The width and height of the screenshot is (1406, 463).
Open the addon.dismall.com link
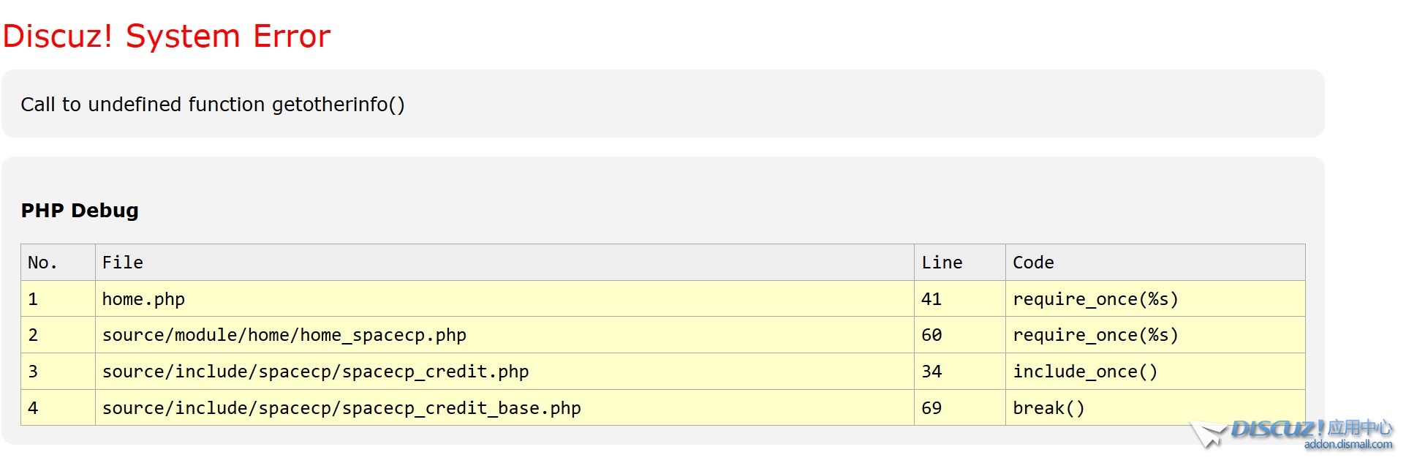click(x=1348, y=444)
